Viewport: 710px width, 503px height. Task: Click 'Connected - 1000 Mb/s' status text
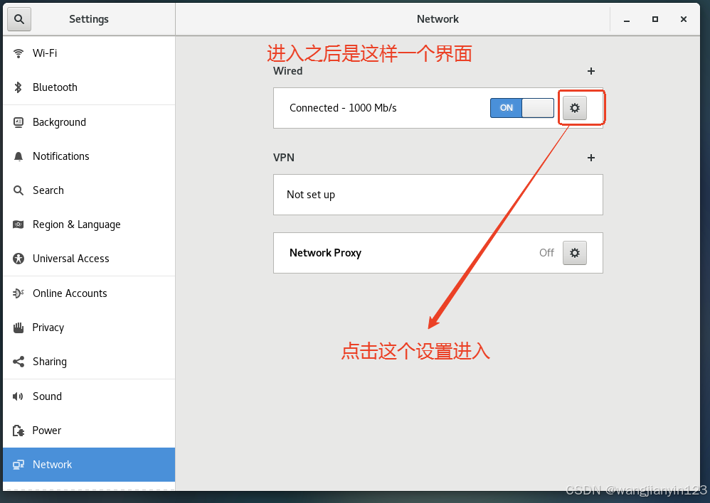(x=343, y=108)
